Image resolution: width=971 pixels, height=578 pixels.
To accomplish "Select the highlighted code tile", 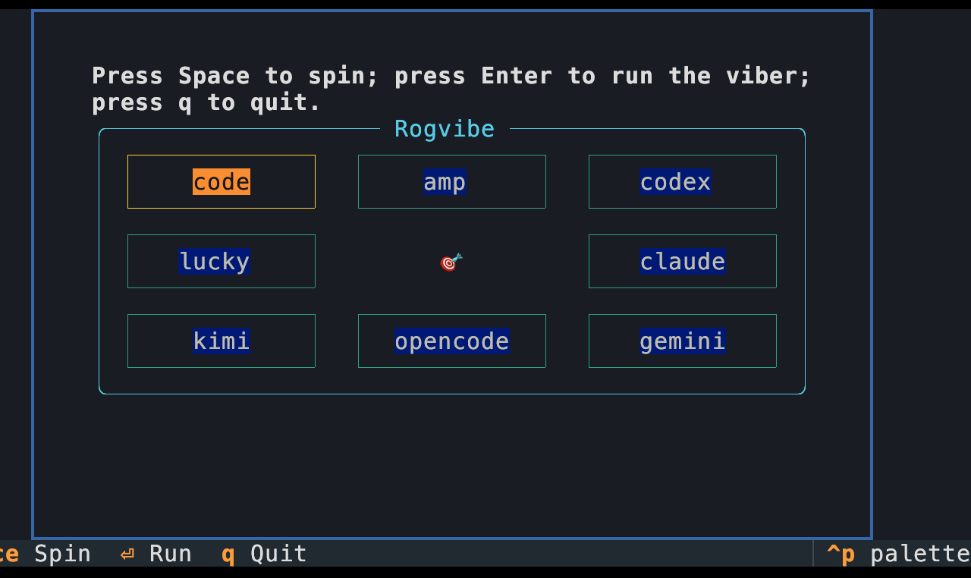I will click(222, 182).
